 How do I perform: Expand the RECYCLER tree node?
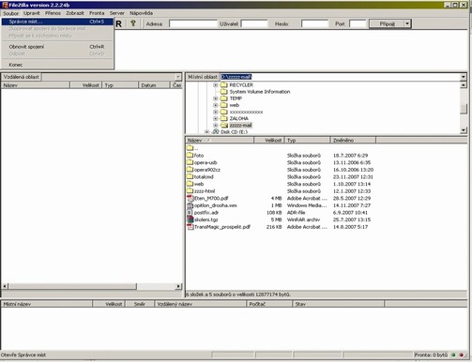[x=216, y=85]
